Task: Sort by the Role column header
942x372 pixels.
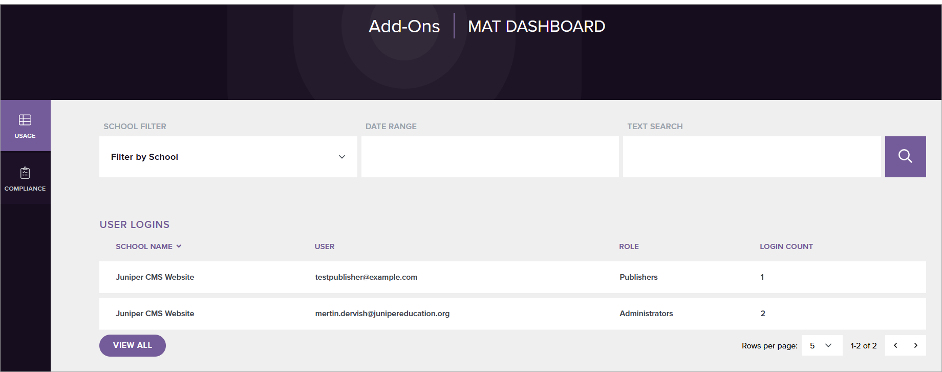Action: point(629,246)
